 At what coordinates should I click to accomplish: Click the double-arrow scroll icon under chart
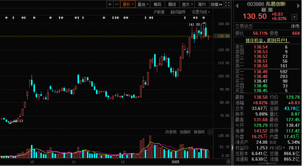tap(228, 161)
